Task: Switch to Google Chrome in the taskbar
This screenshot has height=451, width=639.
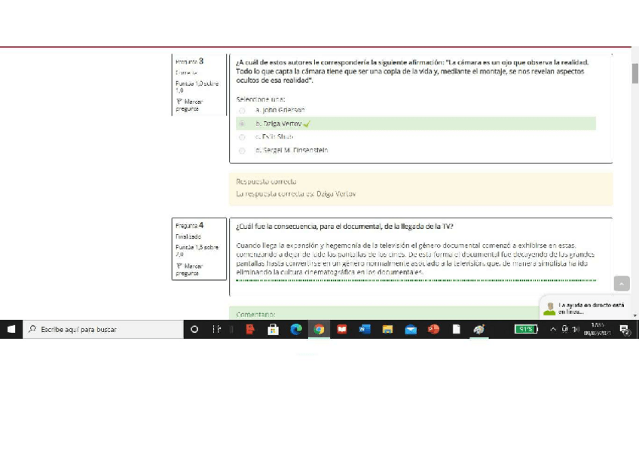Action: click(319, 329)
